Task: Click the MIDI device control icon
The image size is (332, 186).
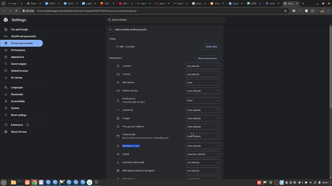Action: (x=118, y=171)
